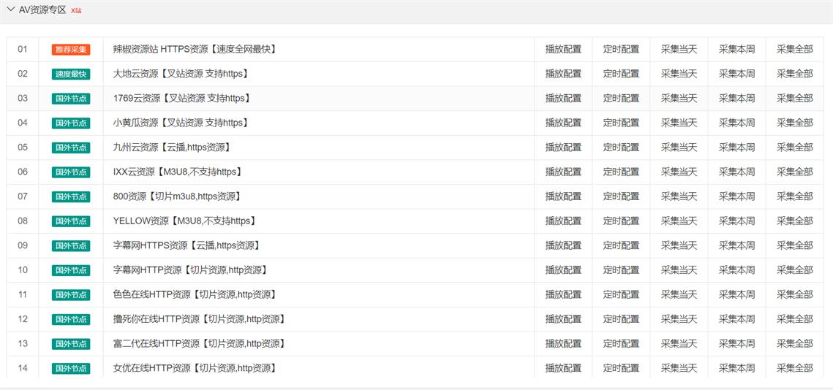Click the orange 推荐采集 badge in row 01

(x=71, y=50)
